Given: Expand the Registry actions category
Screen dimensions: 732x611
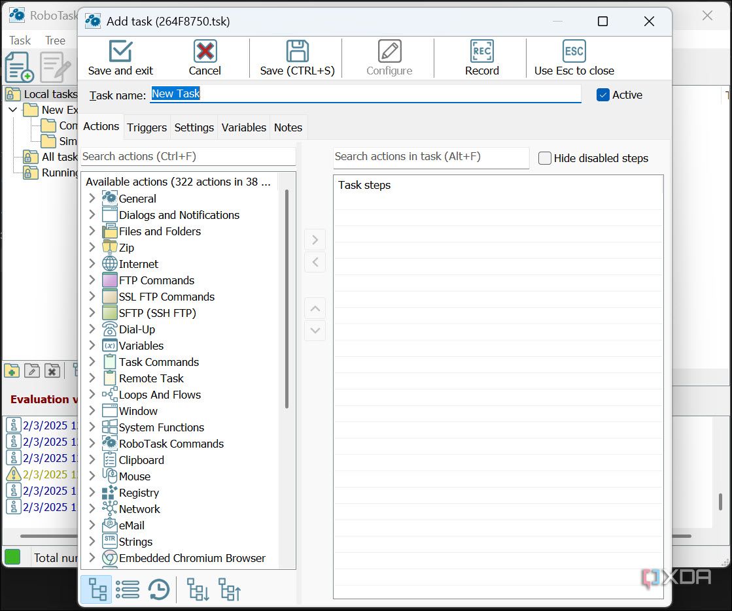Looking at the screenshot, I should (92, 492).
